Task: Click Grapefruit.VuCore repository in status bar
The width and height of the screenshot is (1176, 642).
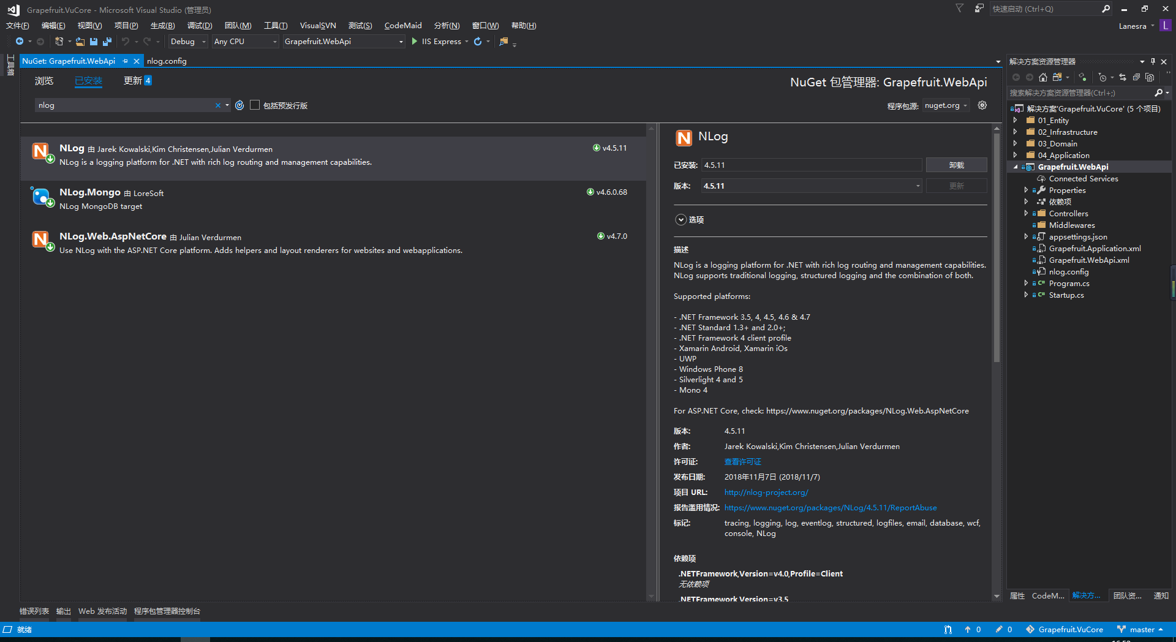Action: (x=1065, y=630)
